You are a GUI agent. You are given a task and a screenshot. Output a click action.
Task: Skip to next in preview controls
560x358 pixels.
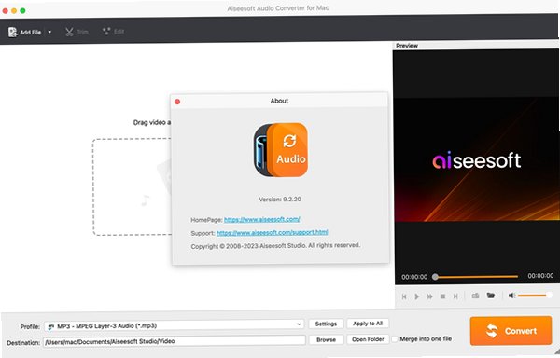point(455,296)
